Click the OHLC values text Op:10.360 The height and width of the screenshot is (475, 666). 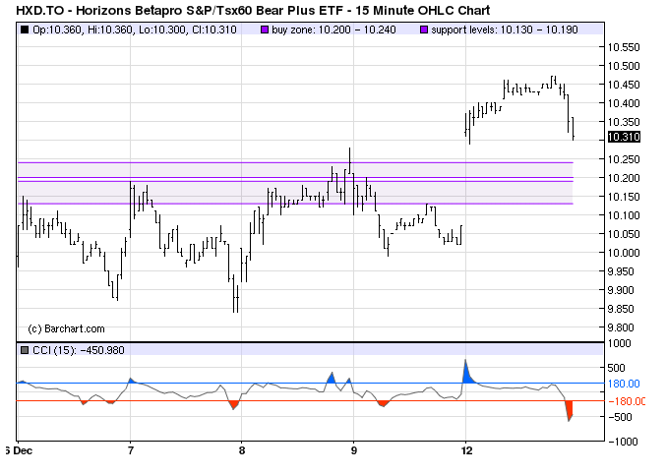pos(135,30)
